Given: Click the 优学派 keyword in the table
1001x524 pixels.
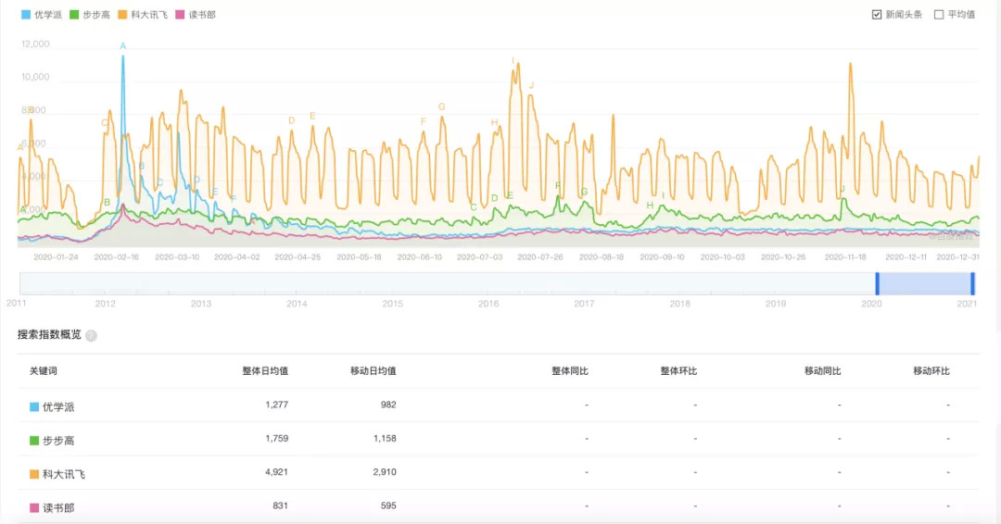Looking at the screenshot, I should coord(58,406).
